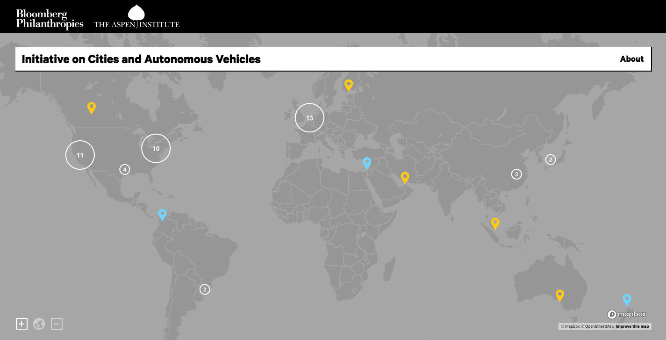Expand the cluster of 3 in China
666x340 pixels.
pyautogui.click(x=516, y=174)
